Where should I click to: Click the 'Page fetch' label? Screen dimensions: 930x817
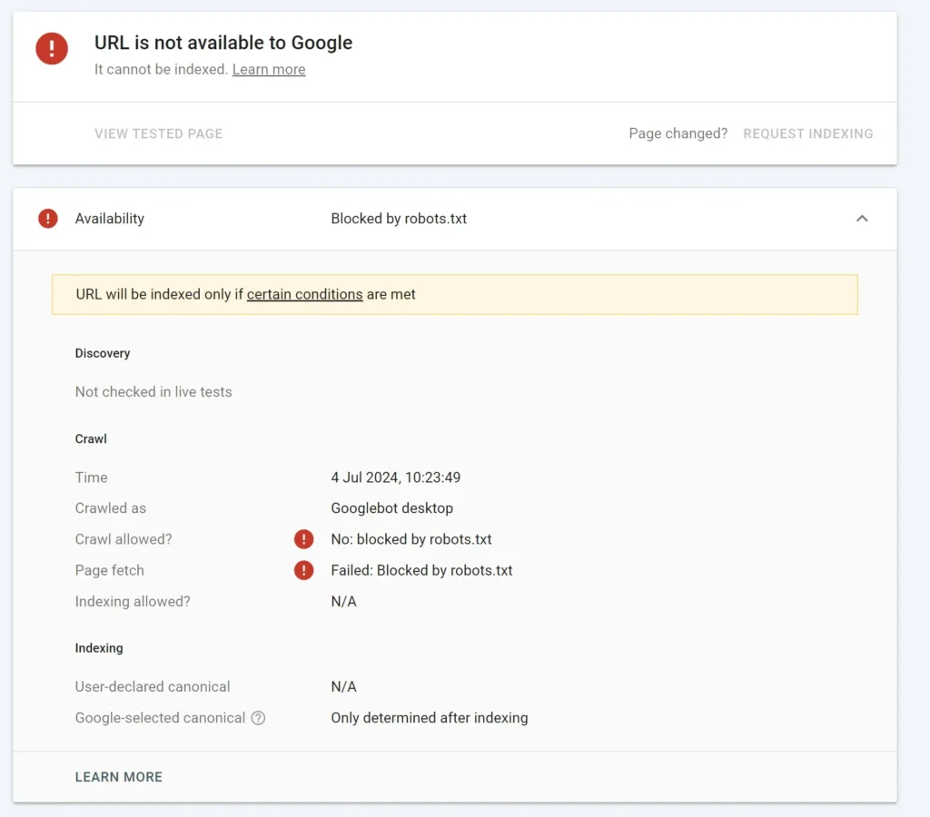(110, 570)
